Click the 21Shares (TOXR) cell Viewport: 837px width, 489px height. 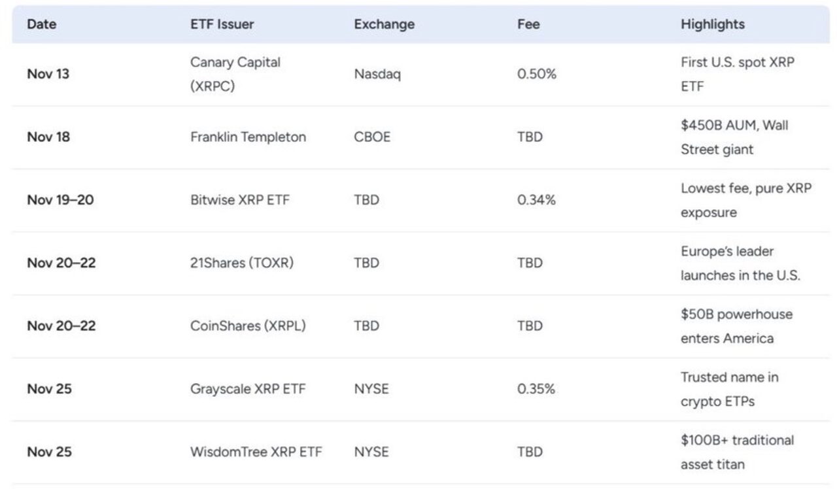coord(241,263)
